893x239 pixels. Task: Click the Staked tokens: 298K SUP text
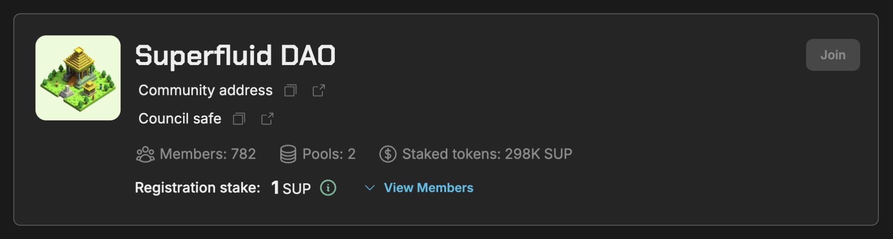click(487, 154)
